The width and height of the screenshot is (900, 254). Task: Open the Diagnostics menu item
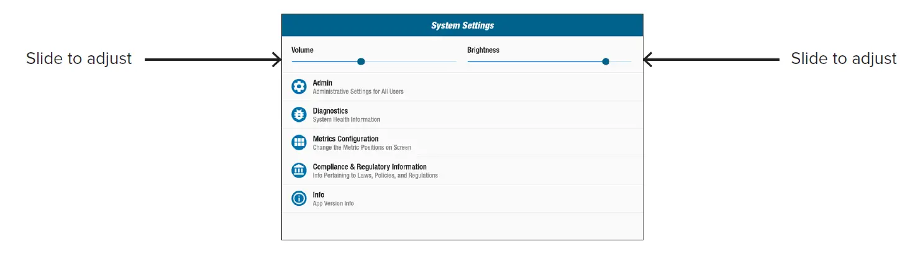[330, 111]
